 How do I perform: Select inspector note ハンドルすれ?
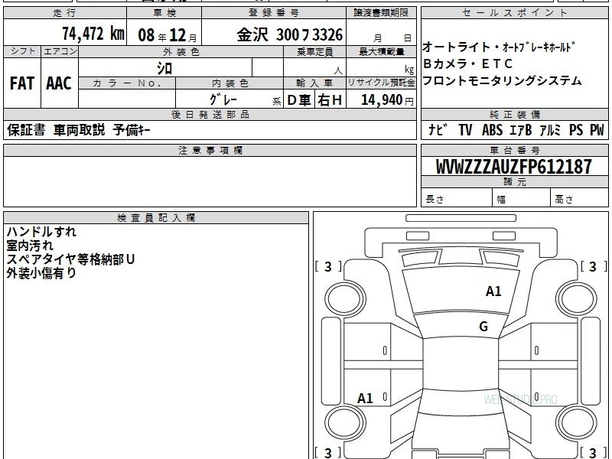pyautogui.click(x=41, y=232)
